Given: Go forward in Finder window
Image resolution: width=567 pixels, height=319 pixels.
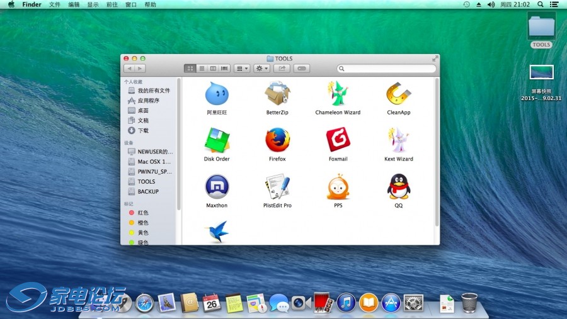Looking at the screenshot, I should pyautogui.click(x=140, y=69).
